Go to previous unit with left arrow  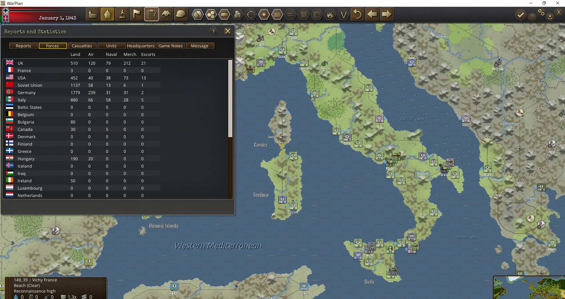(x=372, y=14)
